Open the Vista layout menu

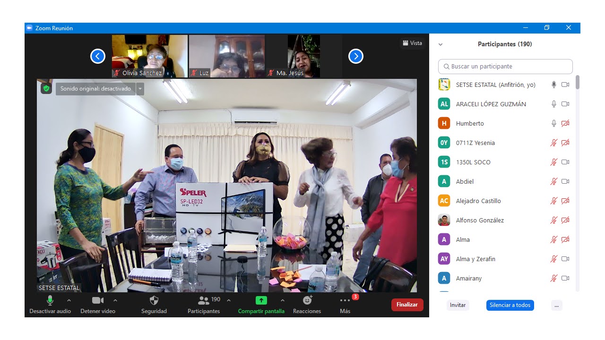tap(412, 43)
